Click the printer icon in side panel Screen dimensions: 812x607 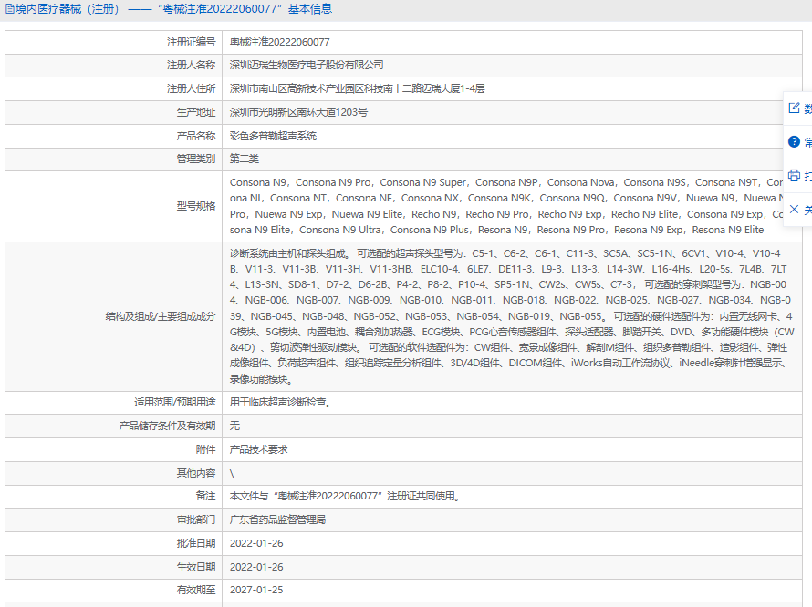pos(794,175)
